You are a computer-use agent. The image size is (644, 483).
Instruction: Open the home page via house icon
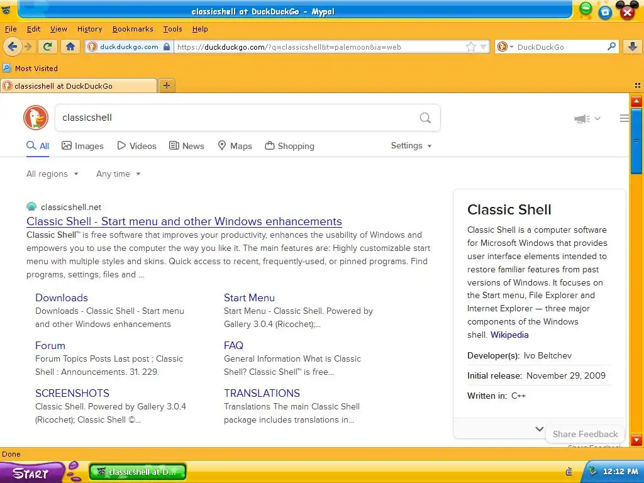coord(70,47)
